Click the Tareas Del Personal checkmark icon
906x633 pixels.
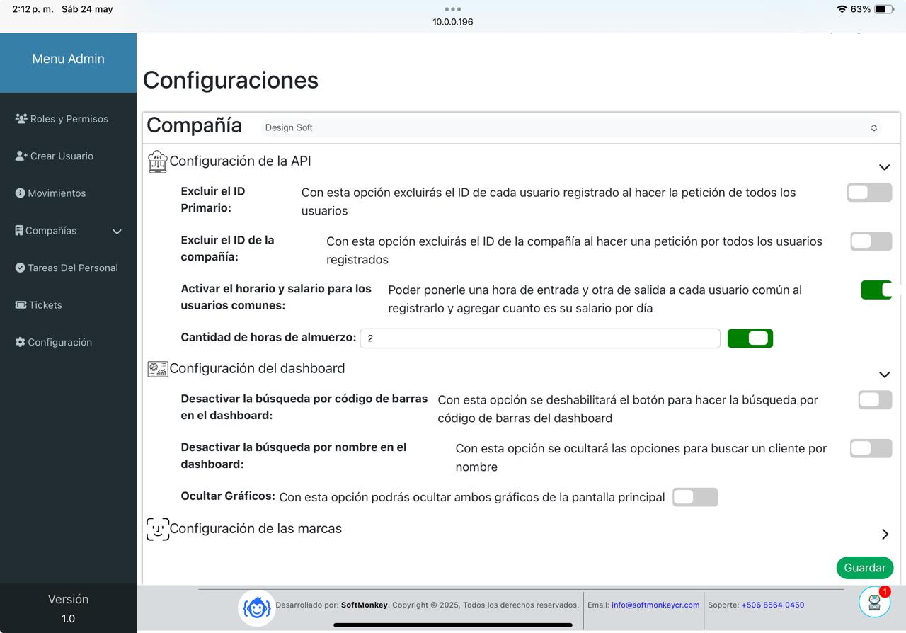[x=21, y=268]
